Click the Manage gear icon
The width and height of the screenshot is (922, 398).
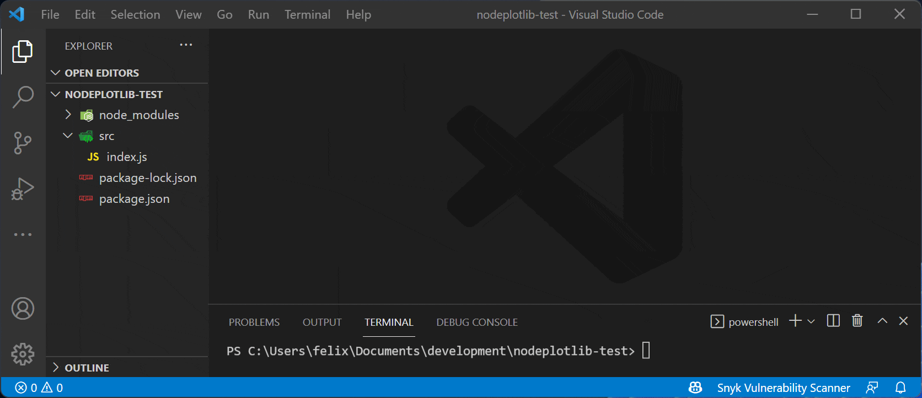click(23, 354)
